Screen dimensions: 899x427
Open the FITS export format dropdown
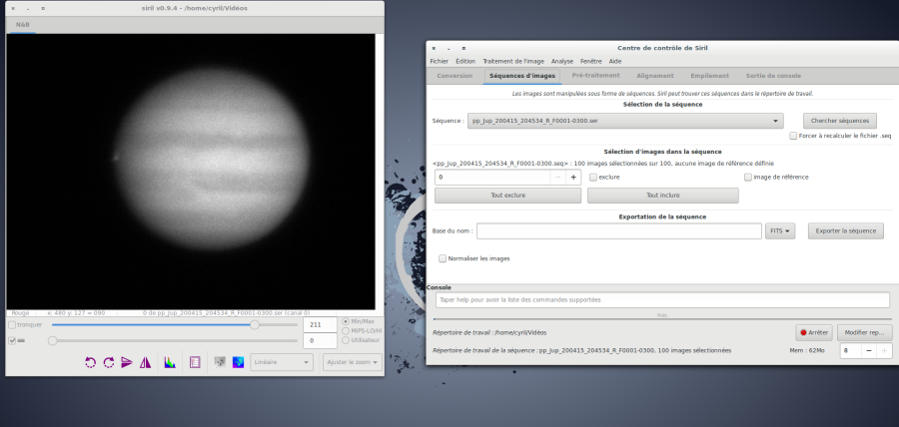click(x=780, y=231)
